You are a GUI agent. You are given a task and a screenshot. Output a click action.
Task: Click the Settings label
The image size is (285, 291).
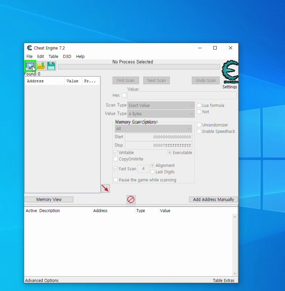point(230,87)
